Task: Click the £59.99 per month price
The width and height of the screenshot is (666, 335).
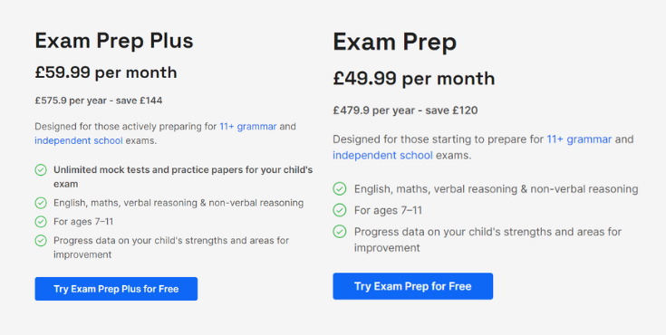Action: coord(106,72)
